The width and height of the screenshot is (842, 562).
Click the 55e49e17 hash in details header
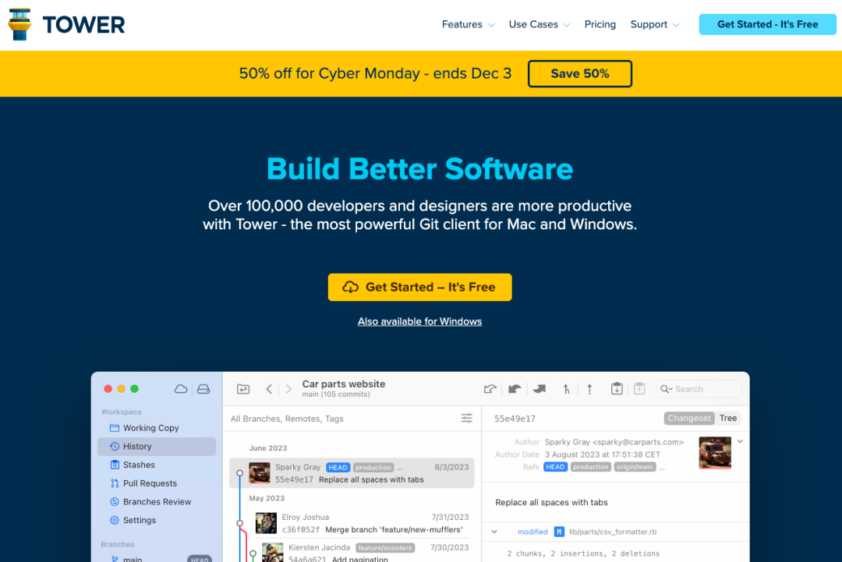coord(515,419)
